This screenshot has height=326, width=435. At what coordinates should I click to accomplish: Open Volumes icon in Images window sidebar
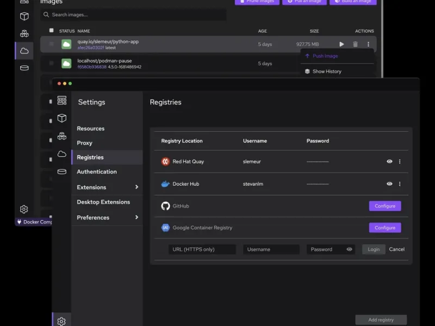click(x=24, y=68)
